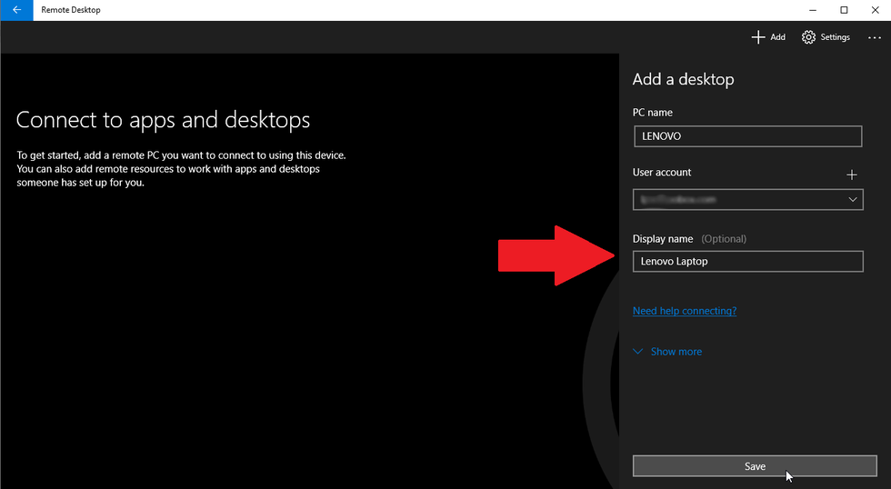Click the 'Remote Desktop' window title text
891x489 pixels.
(x=71, y=10)
